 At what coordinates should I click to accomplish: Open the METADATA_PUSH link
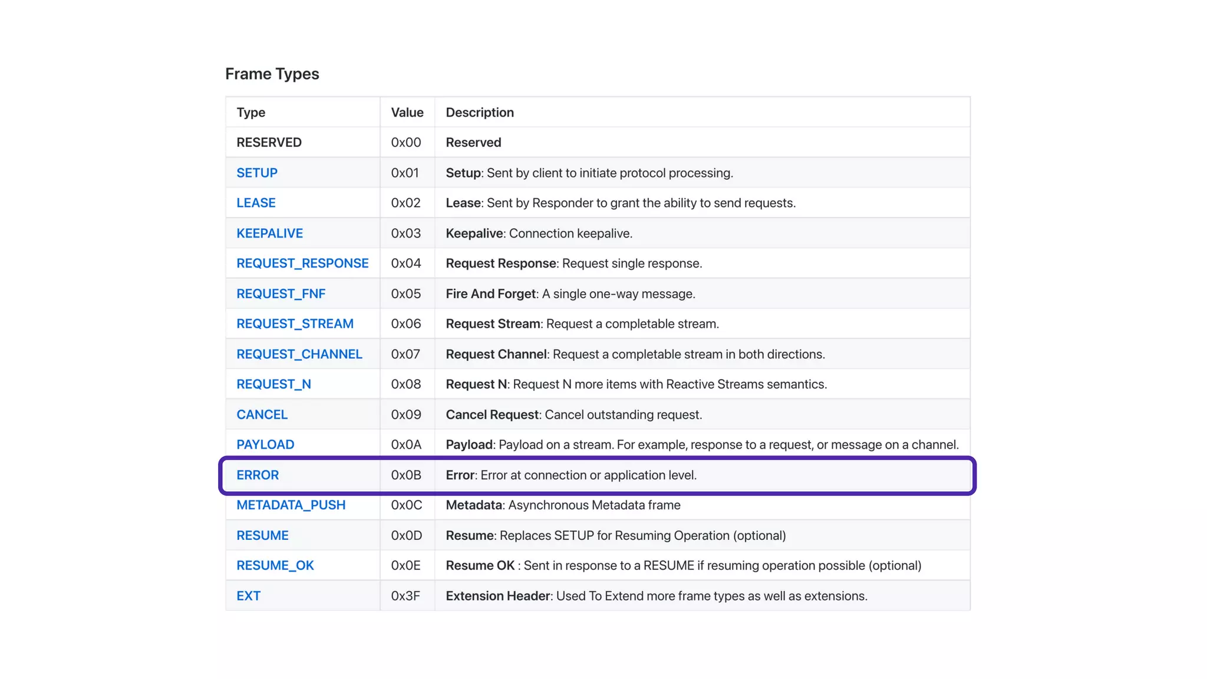291,505
